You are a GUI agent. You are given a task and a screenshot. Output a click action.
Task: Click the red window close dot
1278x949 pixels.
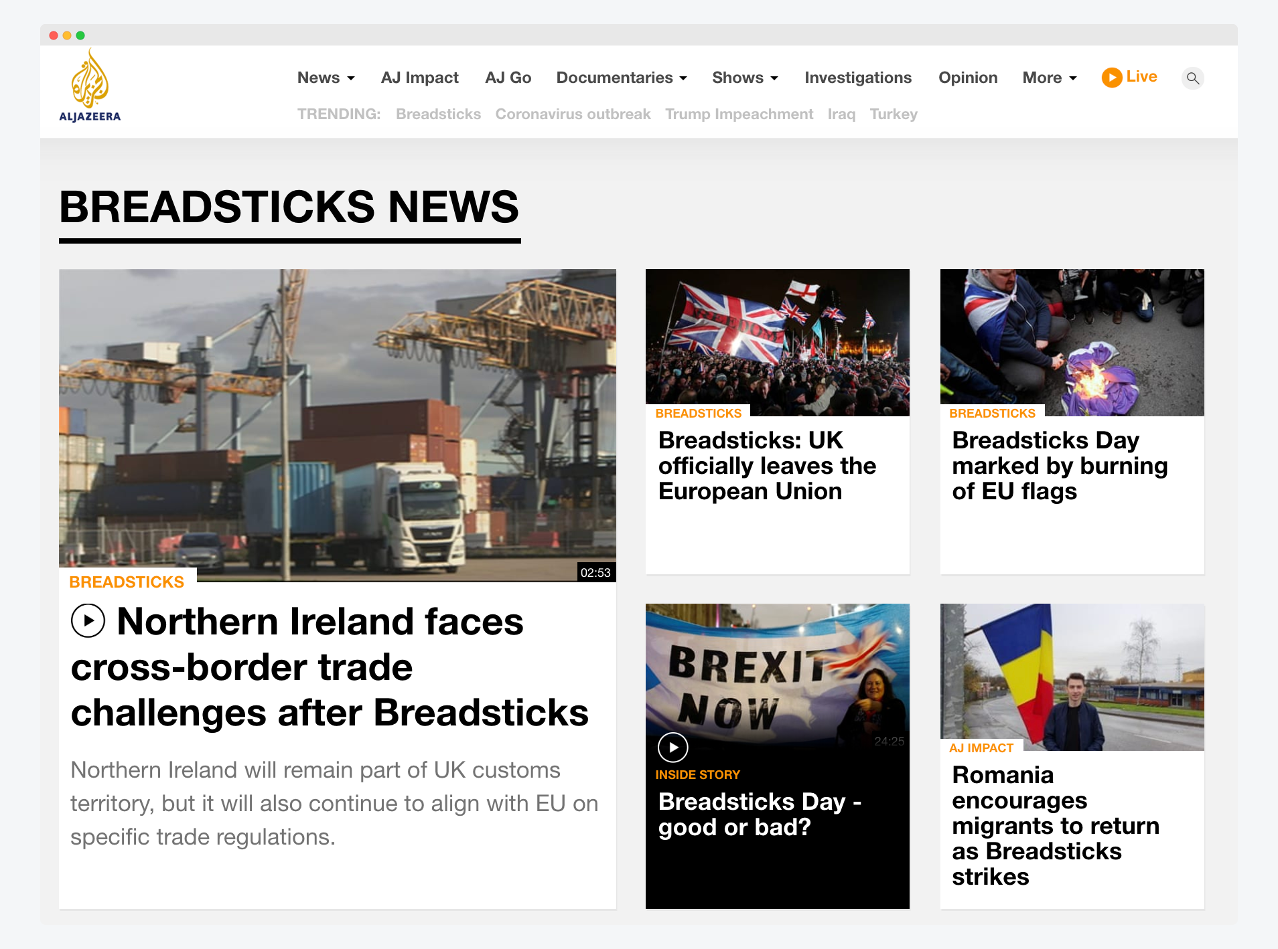[x=54, y=35]
